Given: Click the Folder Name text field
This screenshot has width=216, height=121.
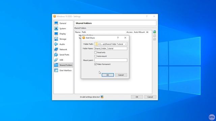Looking at the screenshot, I should click(111, 48).
